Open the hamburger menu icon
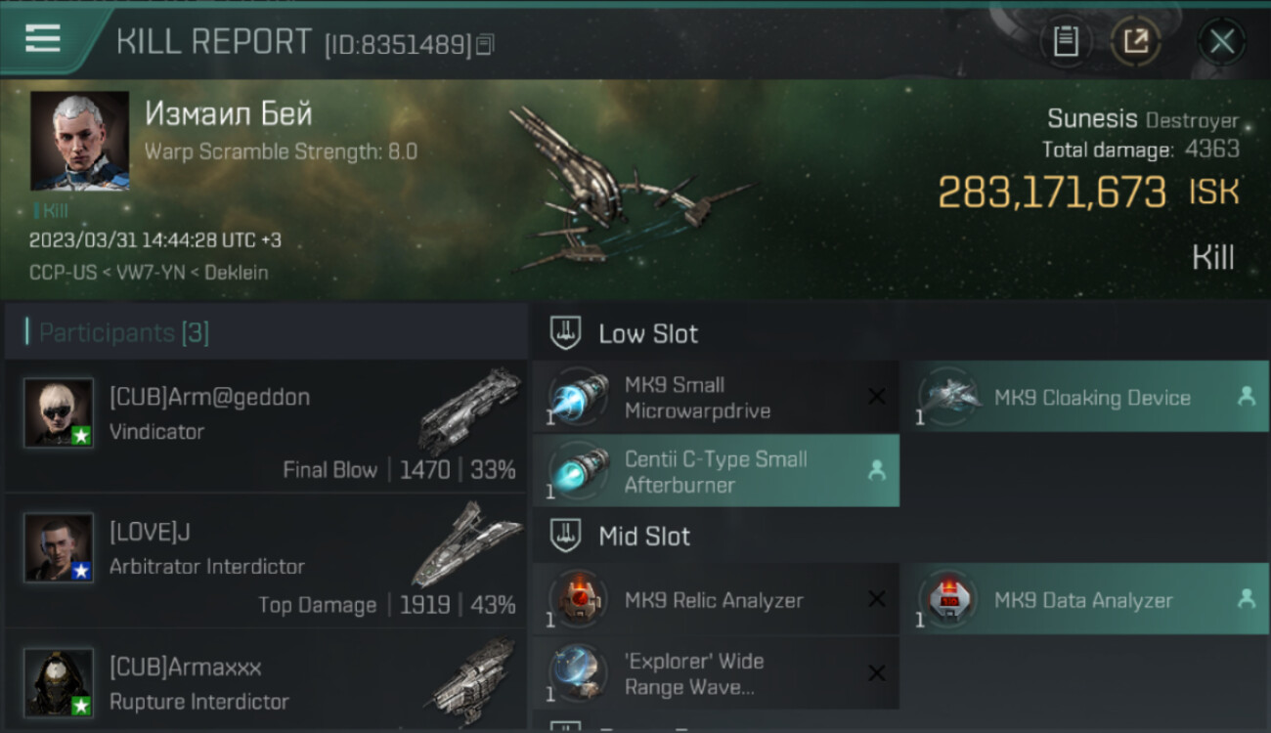The height and width of the screenshot is (733, 1271). (43, 40)
